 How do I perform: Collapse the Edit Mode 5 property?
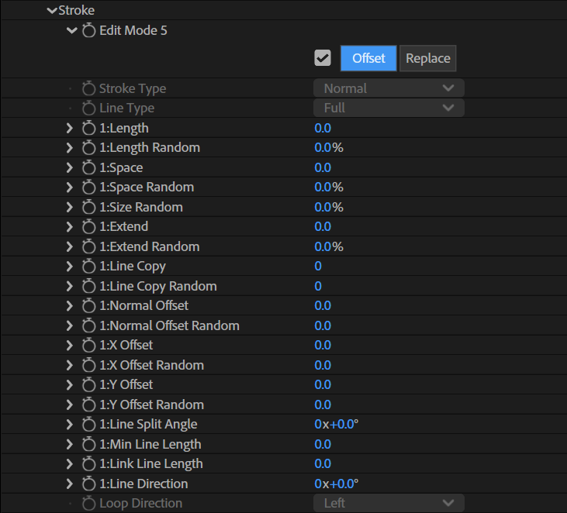tap(72, 30)
